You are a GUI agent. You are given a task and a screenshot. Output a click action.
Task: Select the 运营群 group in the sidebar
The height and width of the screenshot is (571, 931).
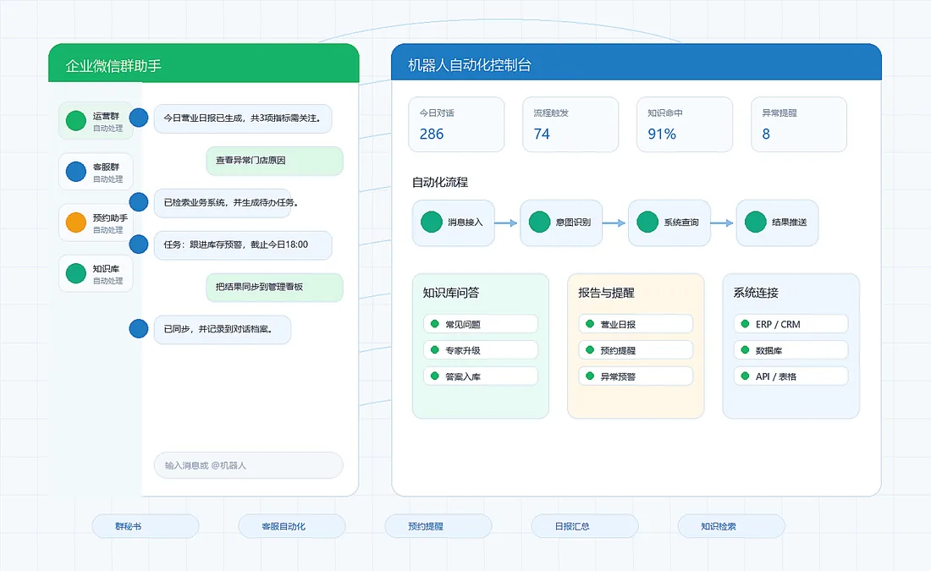point(96,120)
